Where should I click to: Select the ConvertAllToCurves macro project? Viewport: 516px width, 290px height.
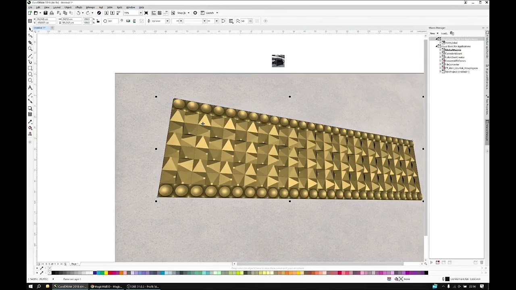pos(455,61)
